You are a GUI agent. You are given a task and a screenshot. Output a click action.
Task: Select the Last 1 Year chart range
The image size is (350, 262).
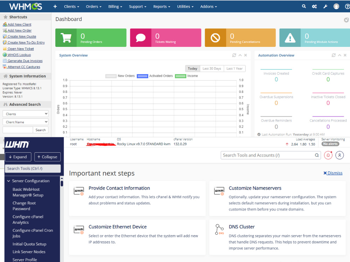234,68
